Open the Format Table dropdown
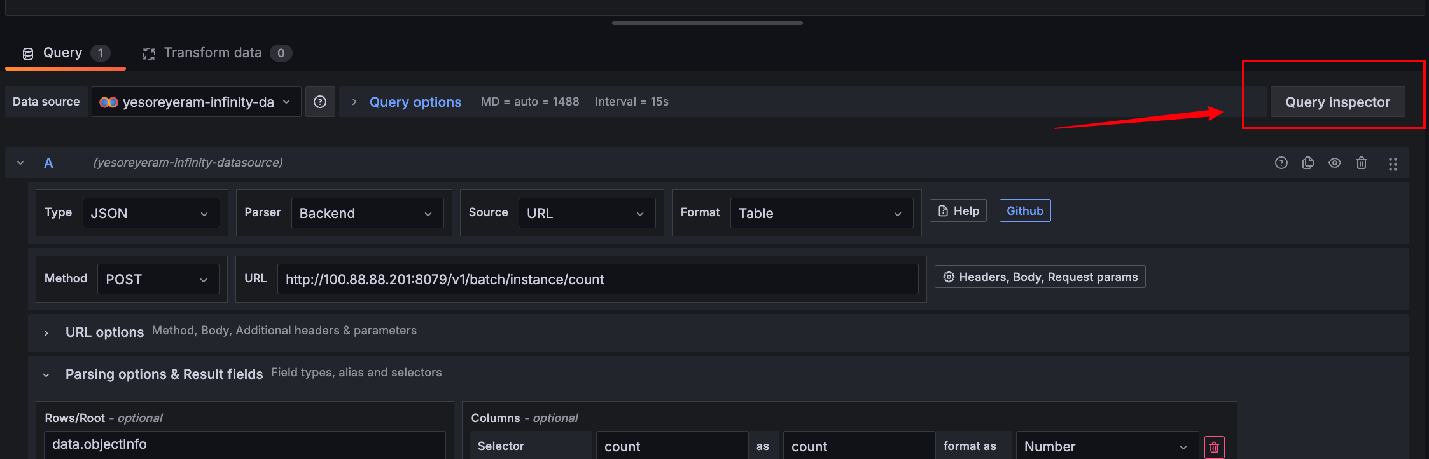Image resolution: width=1429 pixels, height=459 pixels. (x=821, y=213)
